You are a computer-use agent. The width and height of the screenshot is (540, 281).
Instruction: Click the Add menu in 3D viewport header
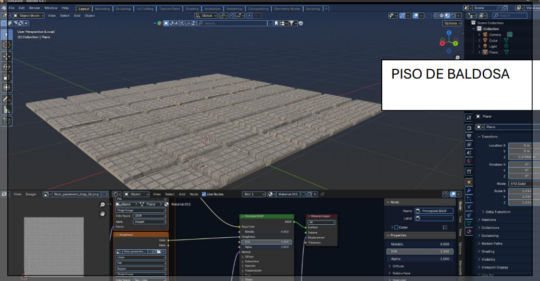click(x=77, y=16)
